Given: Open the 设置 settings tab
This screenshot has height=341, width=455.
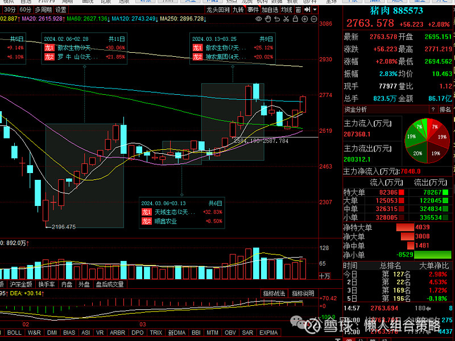Looking at the screenshot, I should point(61,10).
